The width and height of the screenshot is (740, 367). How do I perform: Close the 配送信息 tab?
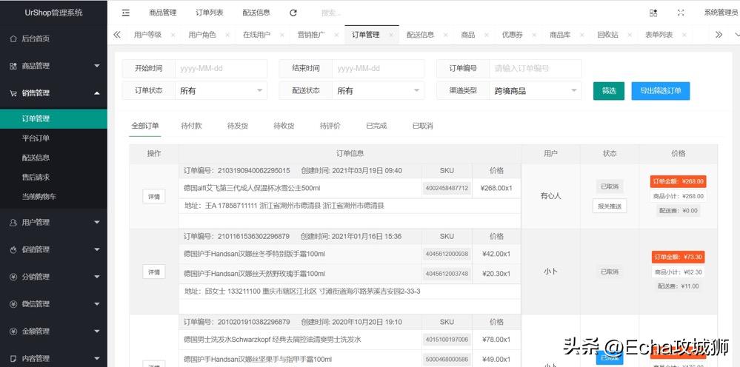pos(445,35)
